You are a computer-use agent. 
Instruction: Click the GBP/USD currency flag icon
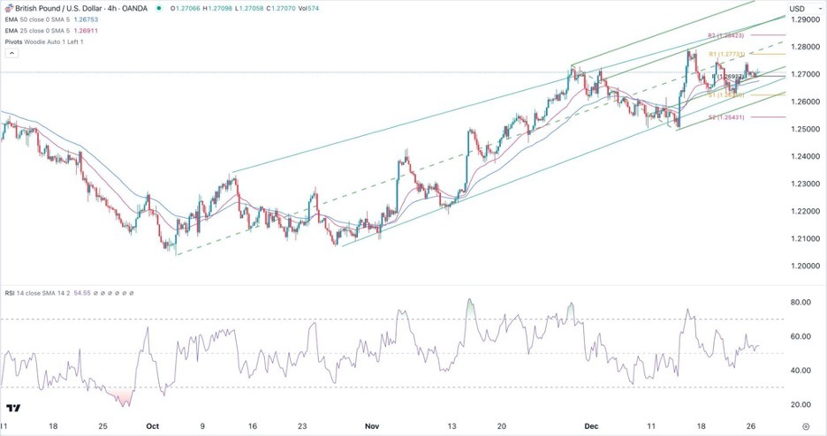pos(9,9)
